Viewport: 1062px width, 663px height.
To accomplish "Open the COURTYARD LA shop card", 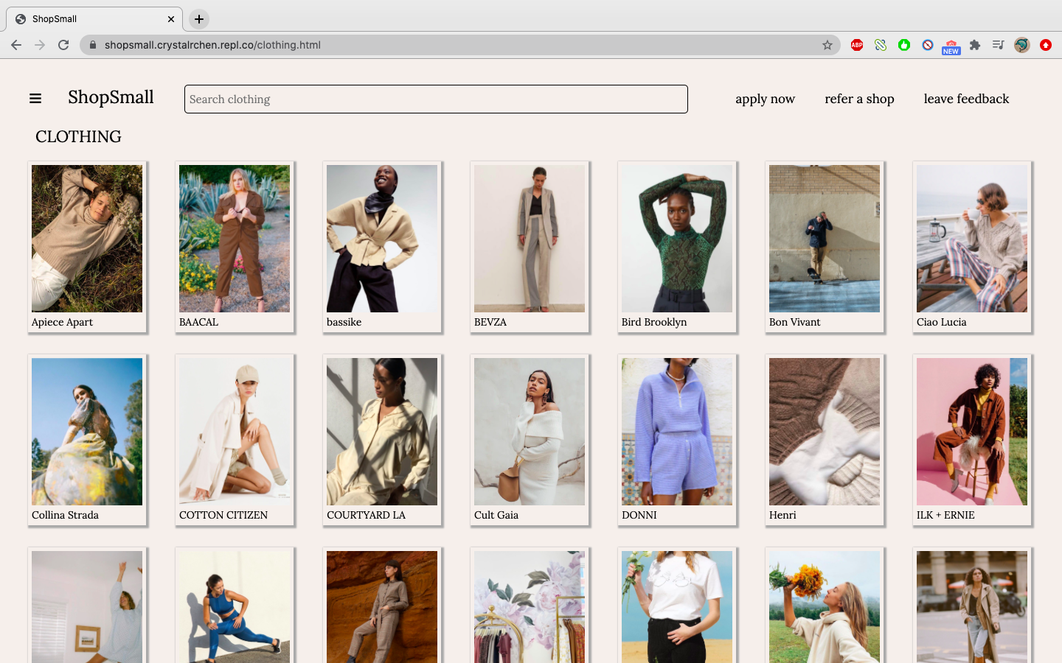I will (x=382, y=440).
